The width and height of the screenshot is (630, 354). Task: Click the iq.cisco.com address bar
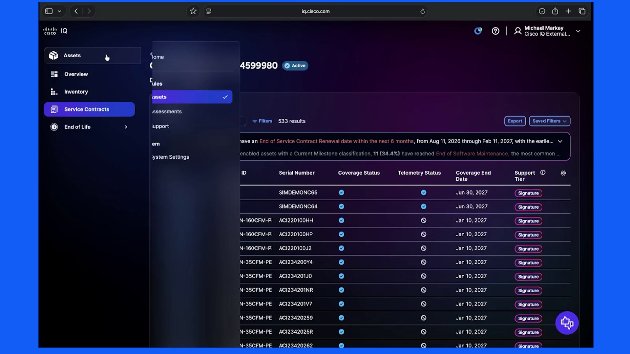[x=315, y=11]
